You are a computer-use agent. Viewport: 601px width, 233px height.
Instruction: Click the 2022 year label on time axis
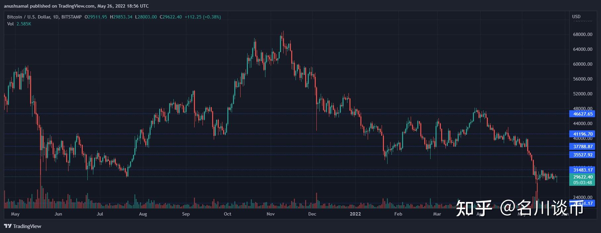point(355,214)
